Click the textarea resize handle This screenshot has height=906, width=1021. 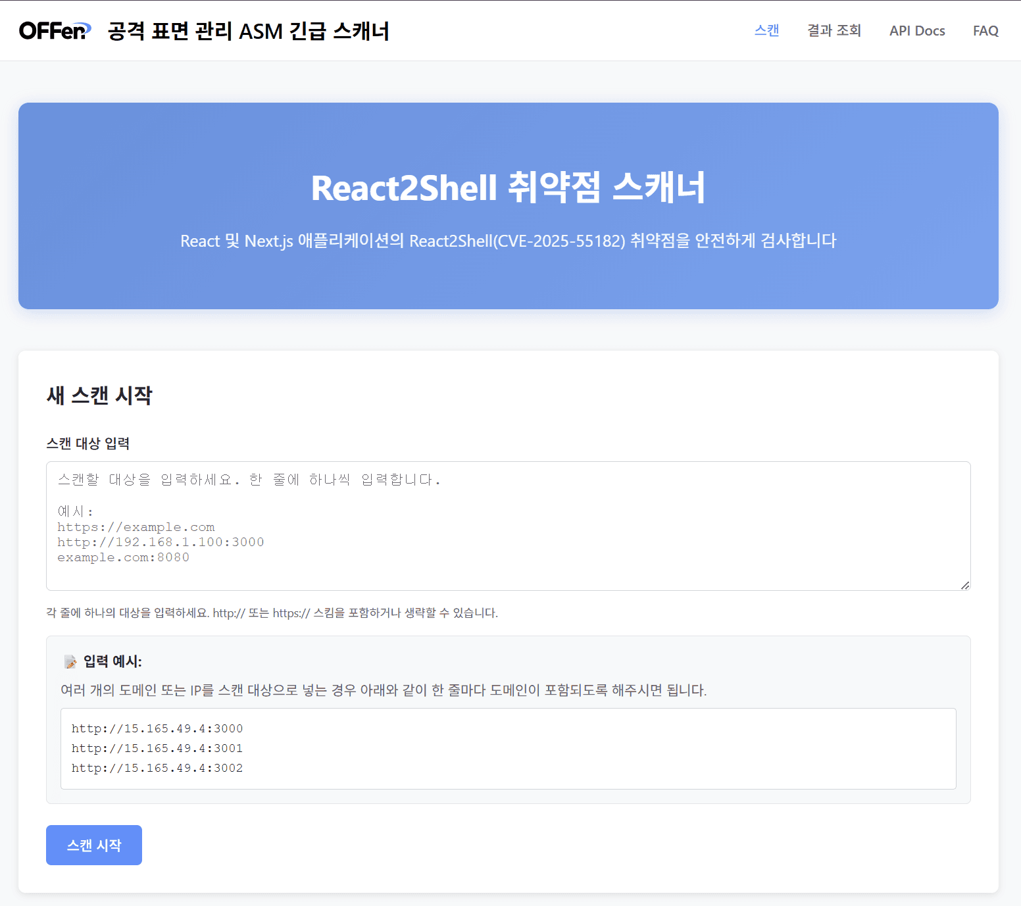click(x=964, y=584)
